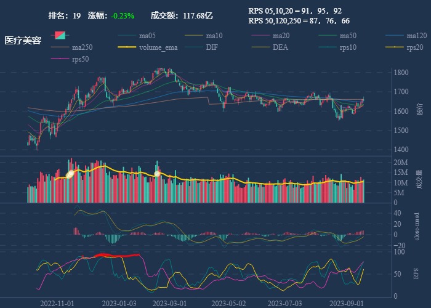
Task: Toggle DEA series visibility in legend
Action: tap(260, 47)
